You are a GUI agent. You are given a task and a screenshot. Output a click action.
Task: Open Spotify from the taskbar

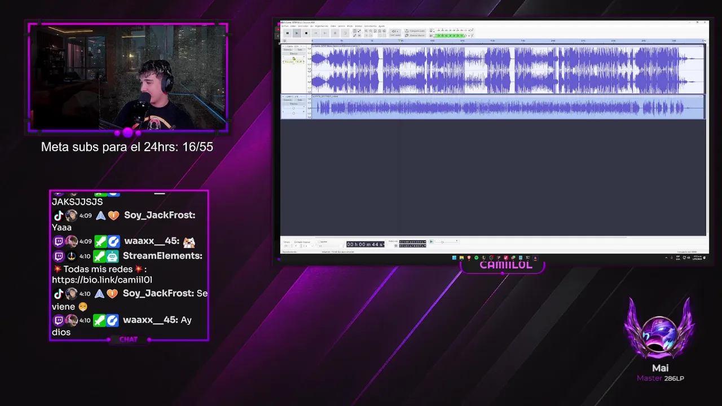[477, 258]
